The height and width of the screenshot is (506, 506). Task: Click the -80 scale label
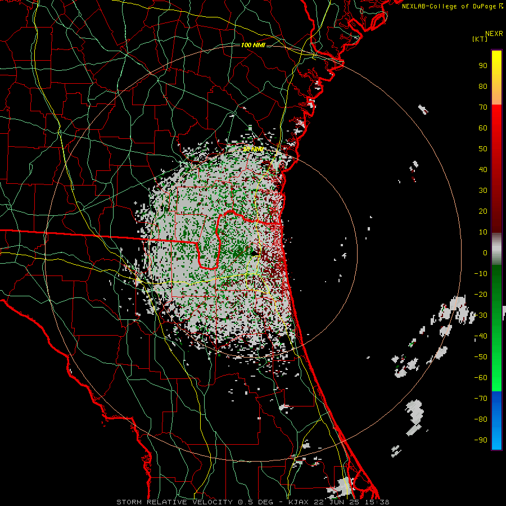click(x=481, y=419)
